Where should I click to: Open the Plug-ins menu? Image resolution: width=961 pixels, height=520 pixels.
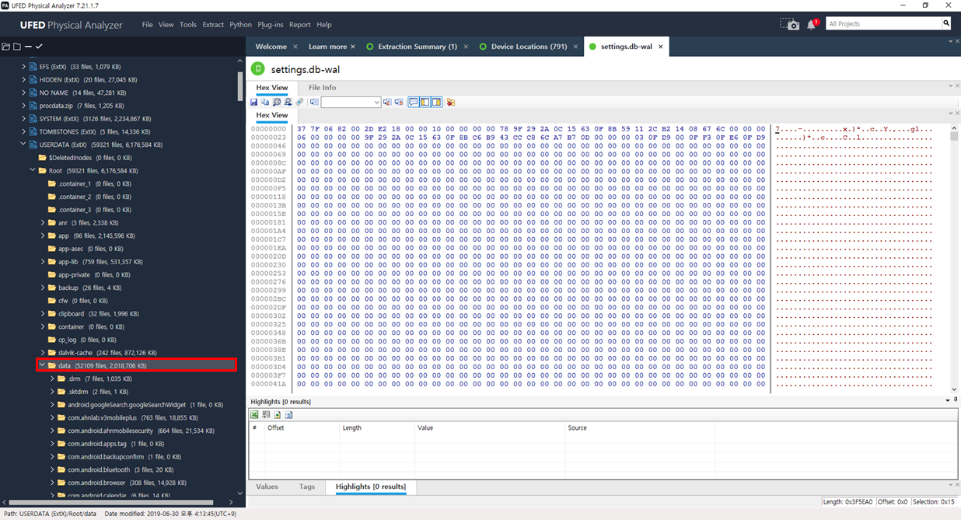(271, 25)
